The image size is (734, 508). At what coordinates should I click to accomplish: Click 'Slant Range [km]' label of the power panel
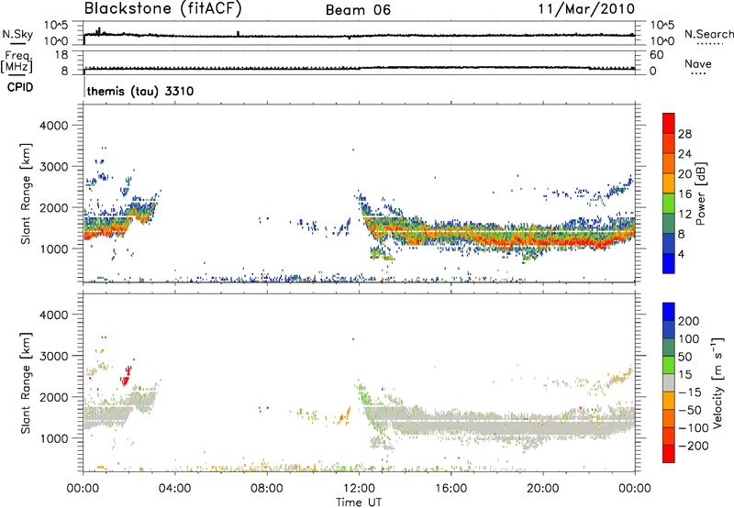[26, 193]
